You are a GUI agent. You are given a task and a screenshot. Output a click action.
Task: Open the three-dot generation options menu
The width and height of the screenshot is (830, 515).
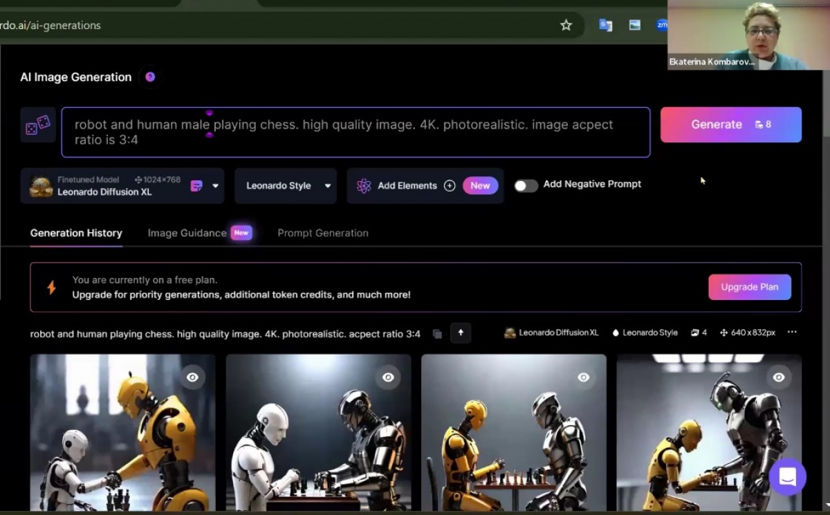(x=792, y=333)
